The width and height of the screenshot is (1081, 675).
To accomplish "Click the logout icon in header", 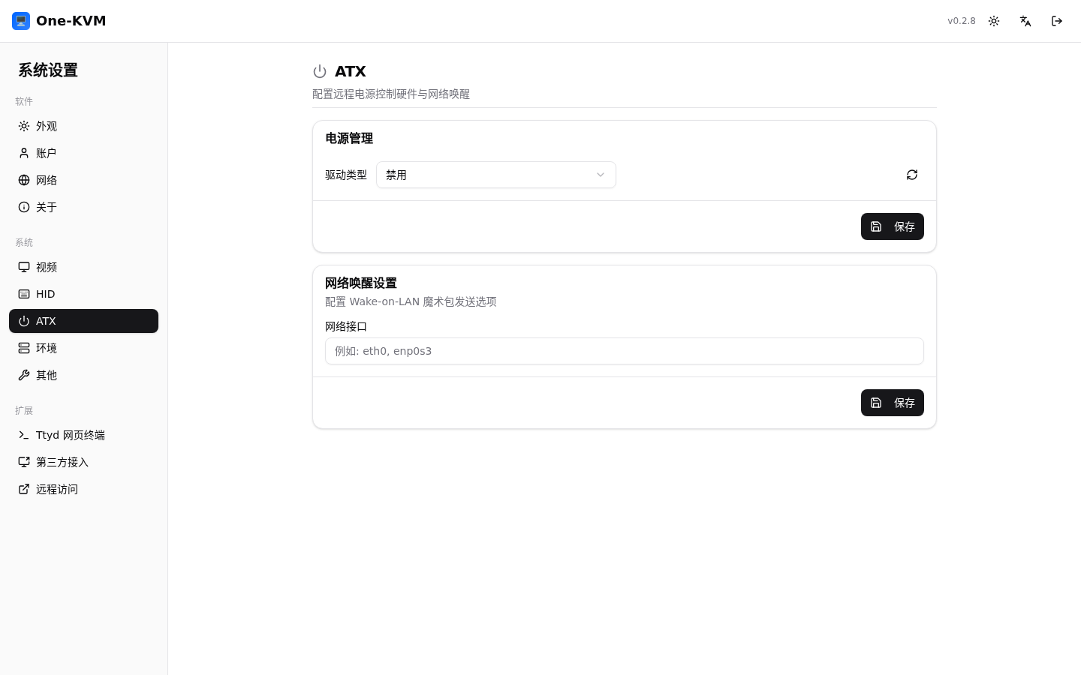I will click(1057, 21).
